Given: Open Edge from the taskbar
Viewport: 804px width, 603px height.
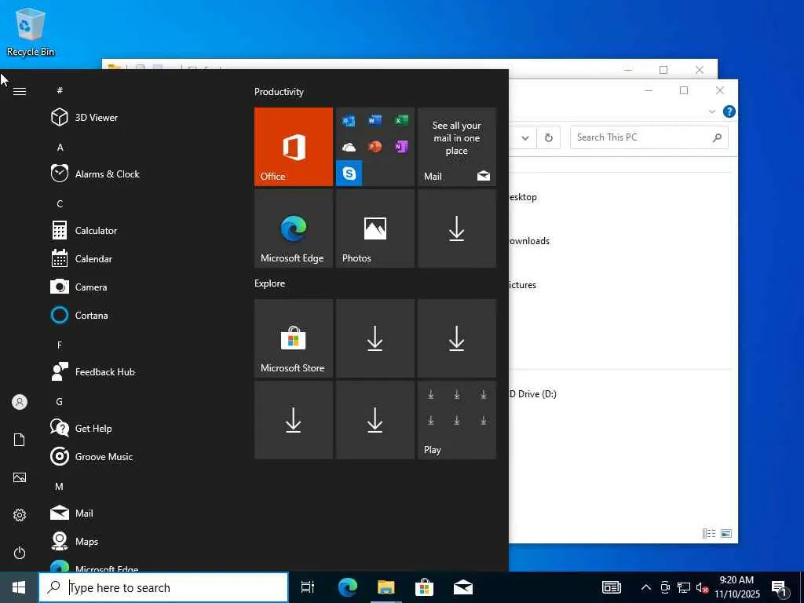Looking at the screenshot, I should point(348,587).
